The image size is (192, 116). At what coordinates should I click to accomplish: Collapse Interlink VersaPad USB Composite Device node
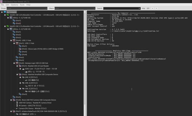coord(17,75)
